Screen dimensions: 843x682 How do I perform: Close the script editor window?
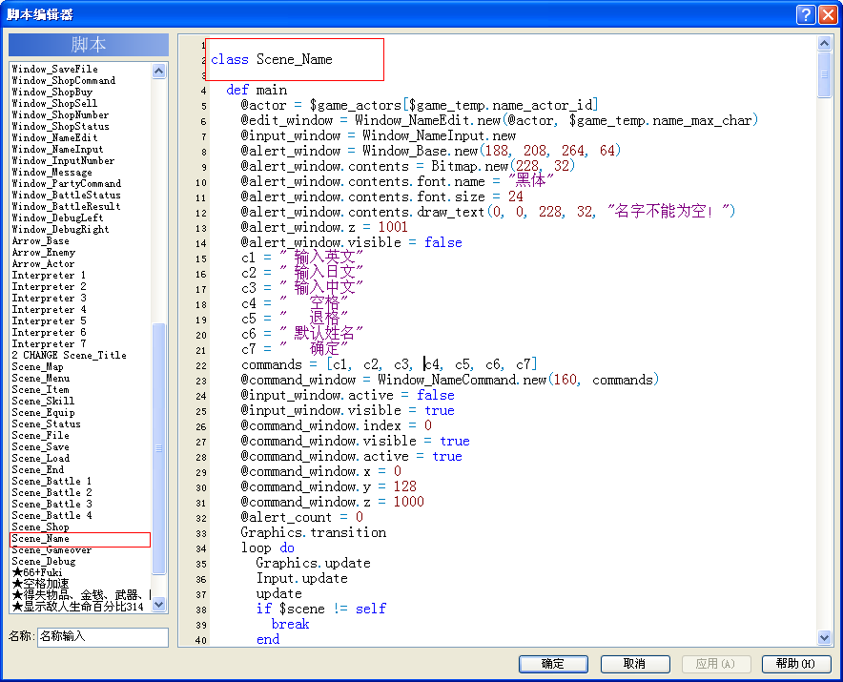[828, 14]
